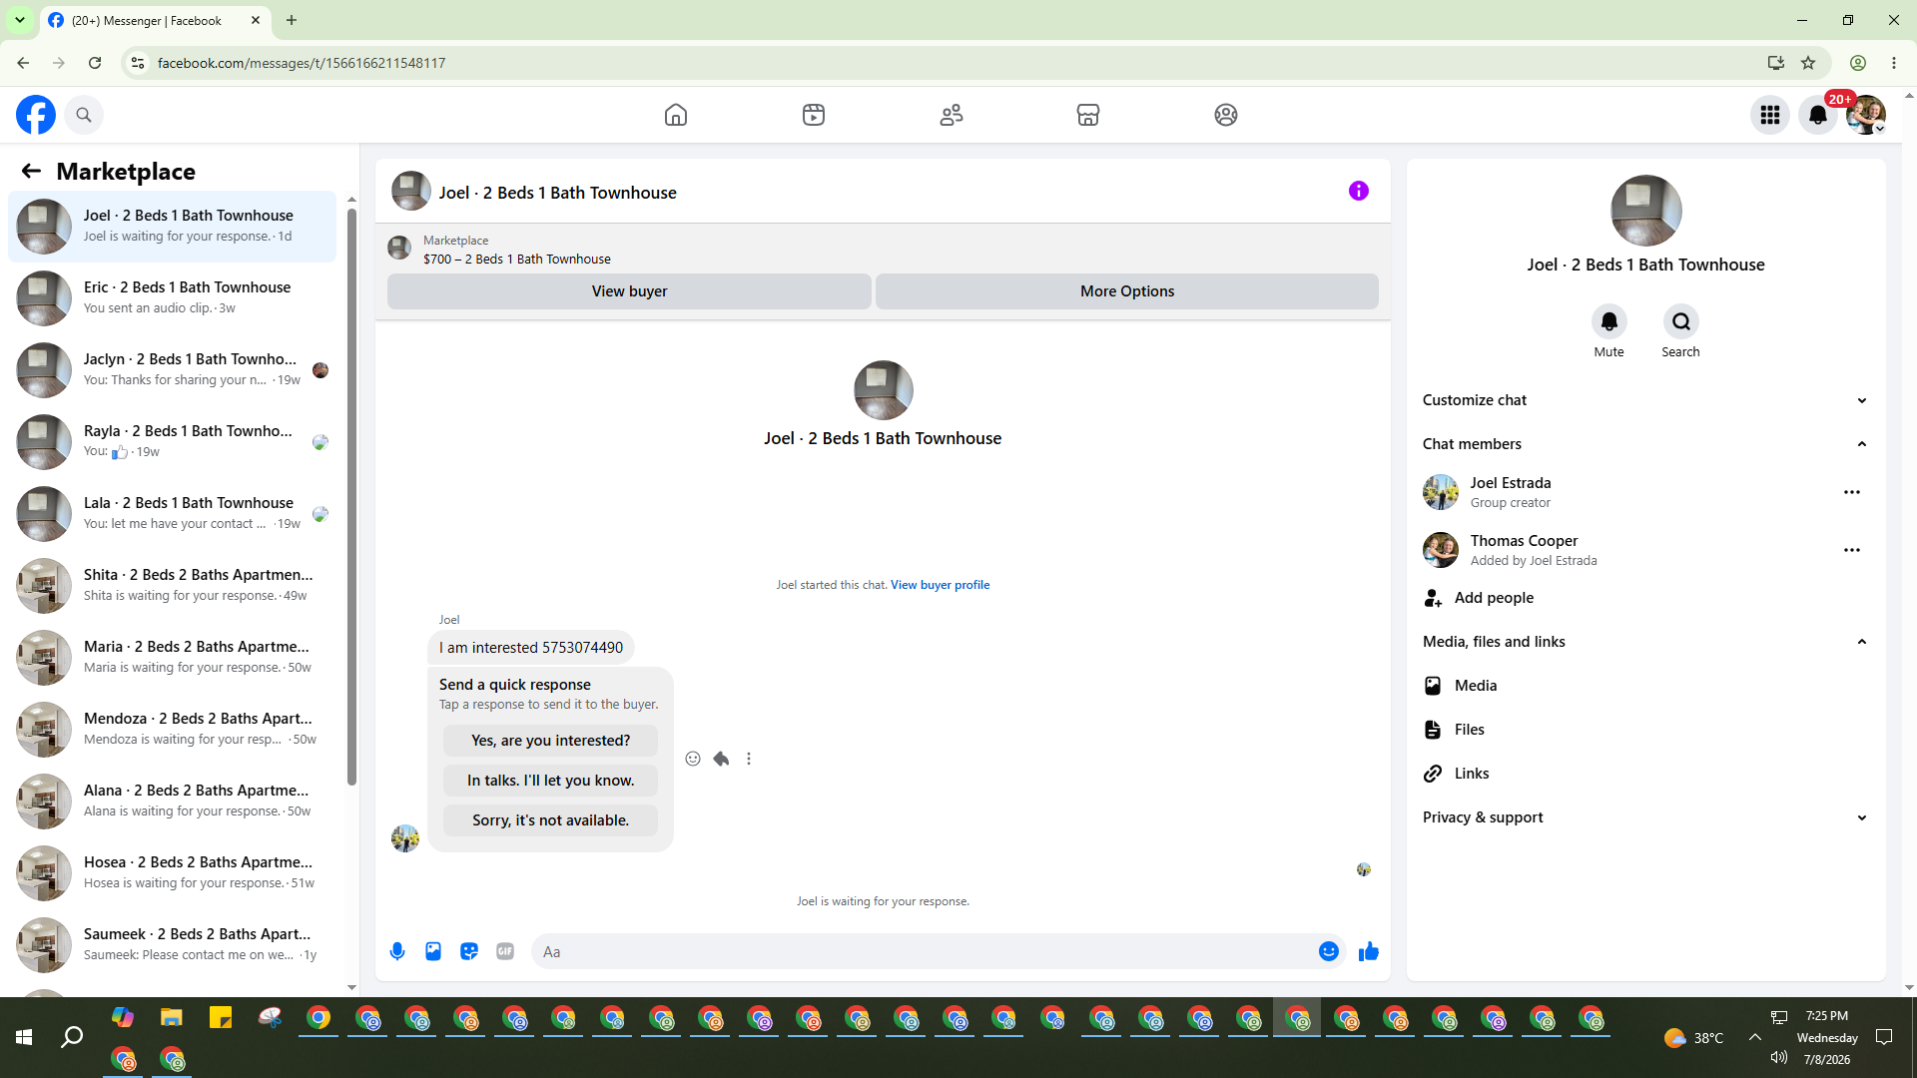
Task: Send quick response 'In talks. I'll let you know.'
Action: (550, 781)
